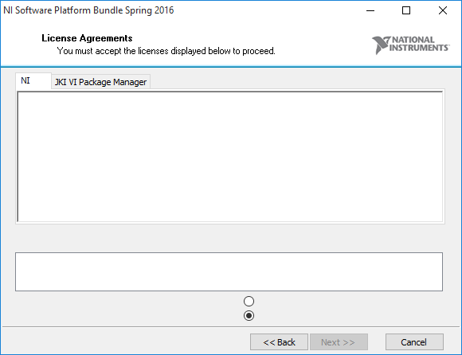The width and height of the screenshot is (462, 355).
Task: Switch to the NI license tab
Action: click(33, 80)
